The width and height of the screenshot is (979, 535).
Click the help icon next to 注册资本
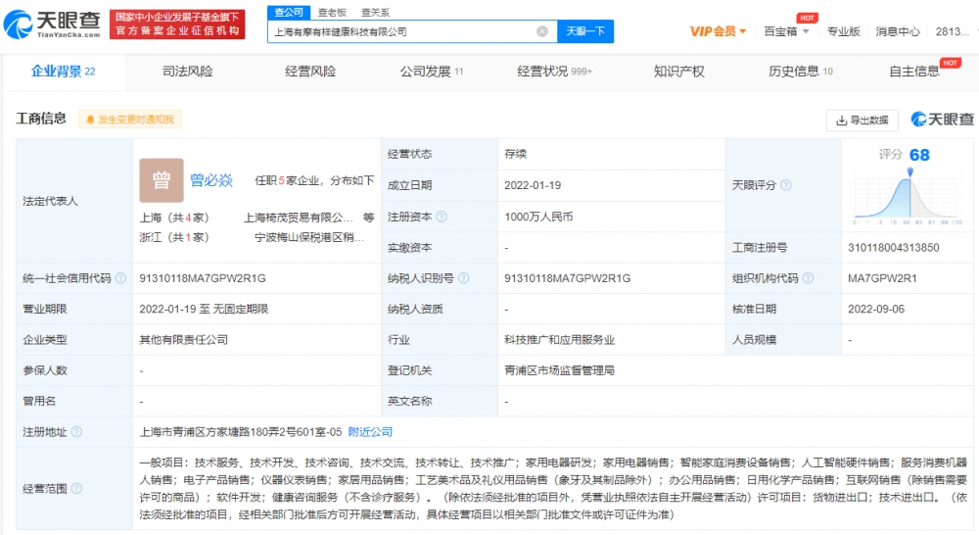coord(442,217)
